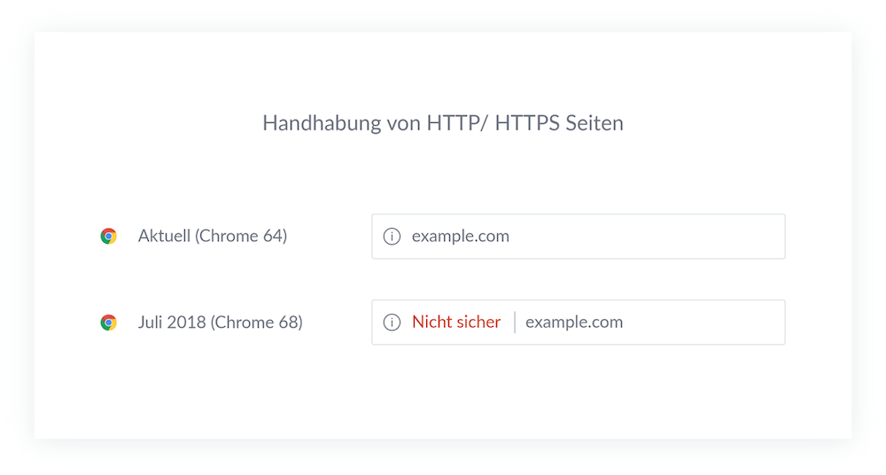Click the word sicher in red warning
Viewport: 886px width, 475px height.
click(x=478, y=322)
